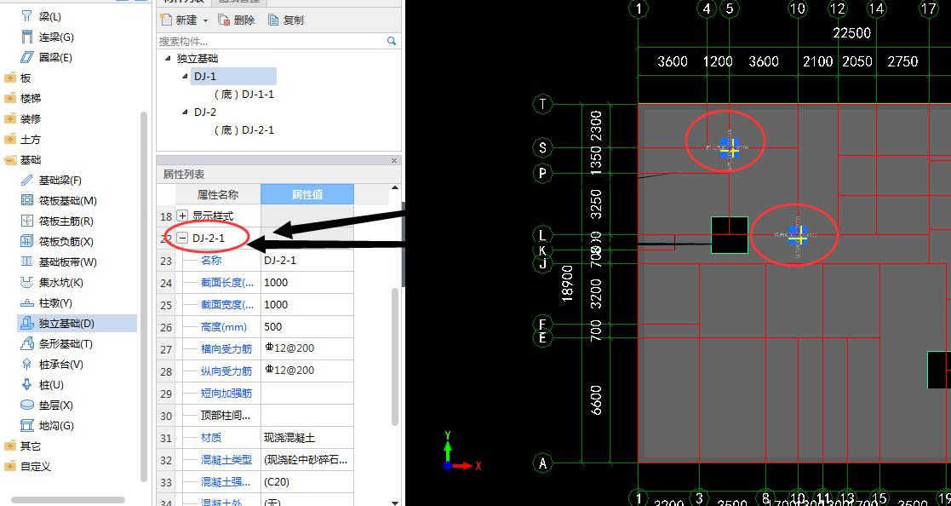951x506 pixels.
Task: Edit 截面宽度 value 1000
Action: click(x=307, y=305)
